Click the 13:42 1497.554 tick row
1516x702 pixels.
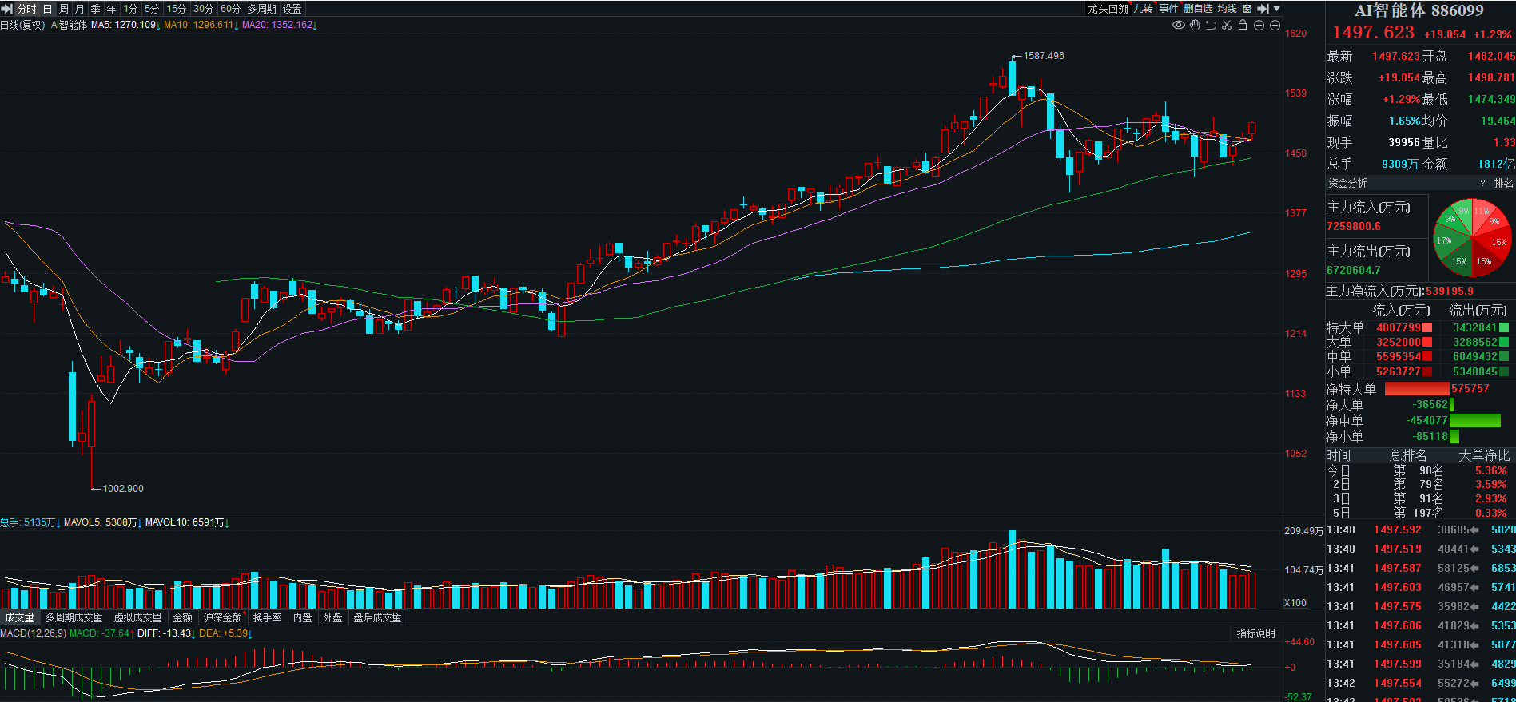point(1421,684)
